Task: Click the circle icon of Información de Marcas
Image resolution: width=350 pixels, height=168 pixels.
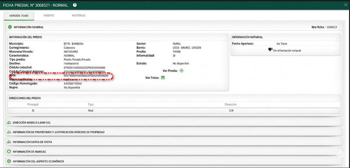Action: [x=9, y=151]
